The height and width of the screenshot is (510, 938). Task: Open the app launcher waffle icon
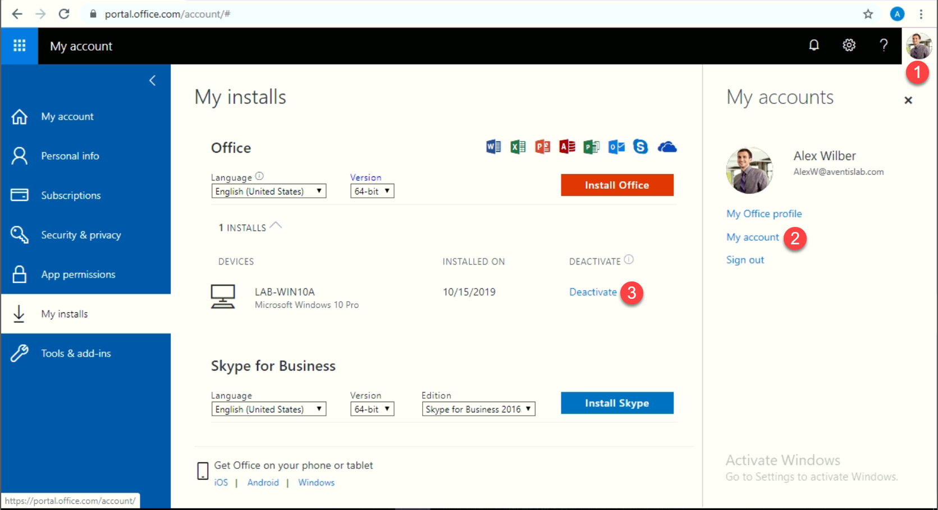pos(19,45)
